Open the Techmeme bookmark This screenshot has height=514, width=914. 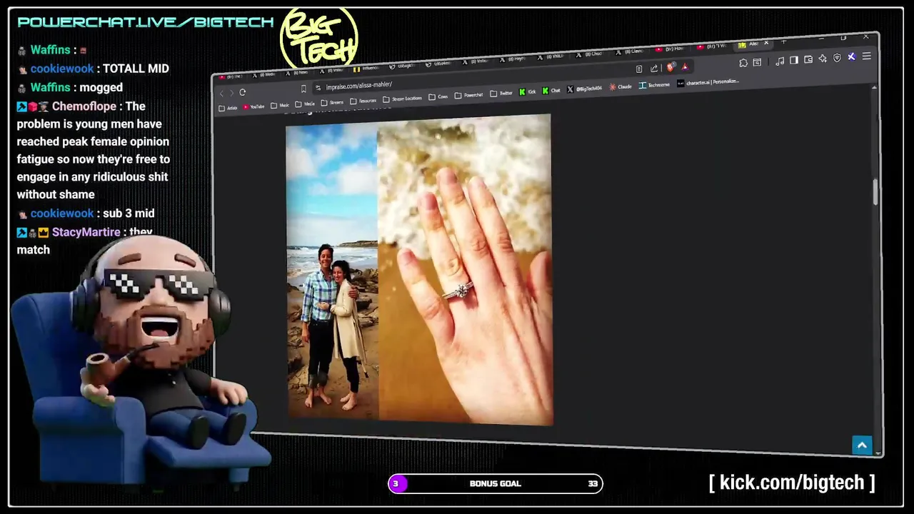coord(654,85)
